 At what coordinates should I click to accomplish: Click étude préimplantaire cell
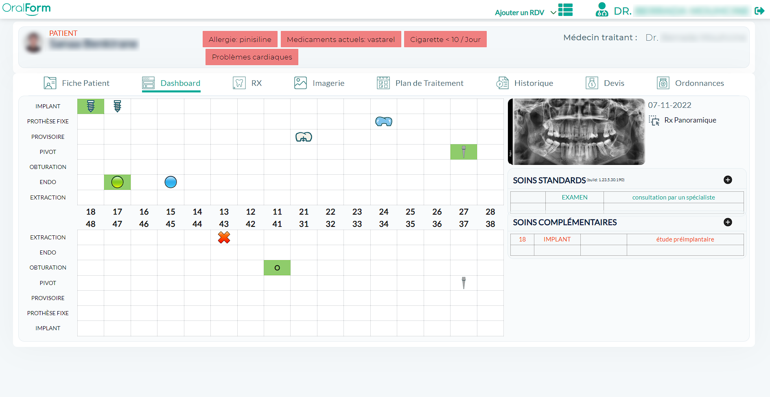pos(685,239)
